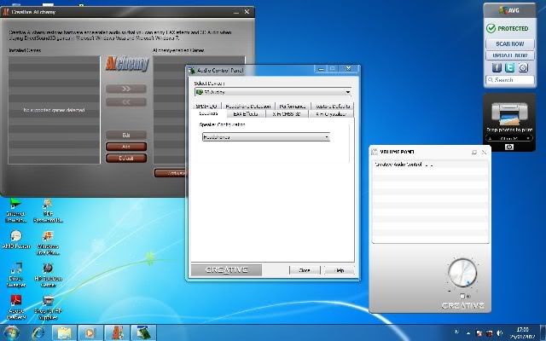Open Driver Sweeper desktop shortcut
This screenshot has width=546, height=341.
point(16,275)
